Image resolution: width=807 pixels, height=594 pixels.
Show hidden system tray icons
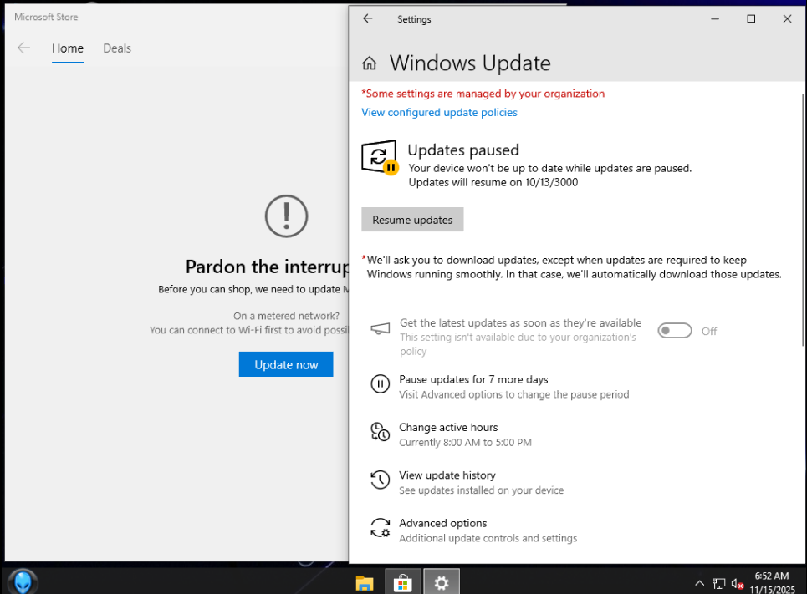click(699, 583)
